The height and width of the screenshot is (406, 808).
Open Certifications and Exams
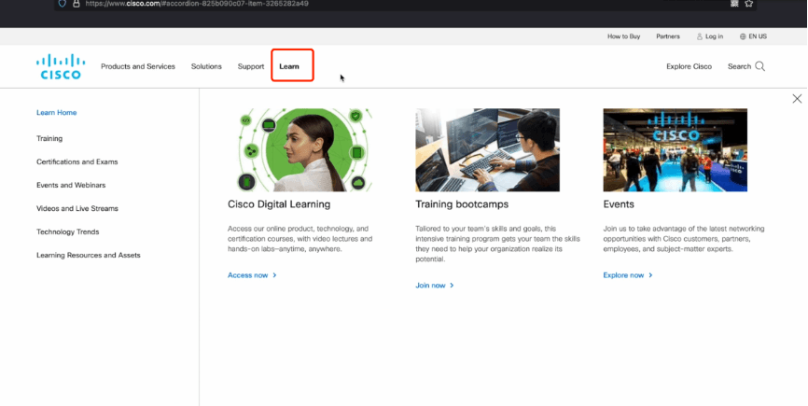tap(77, 161)
